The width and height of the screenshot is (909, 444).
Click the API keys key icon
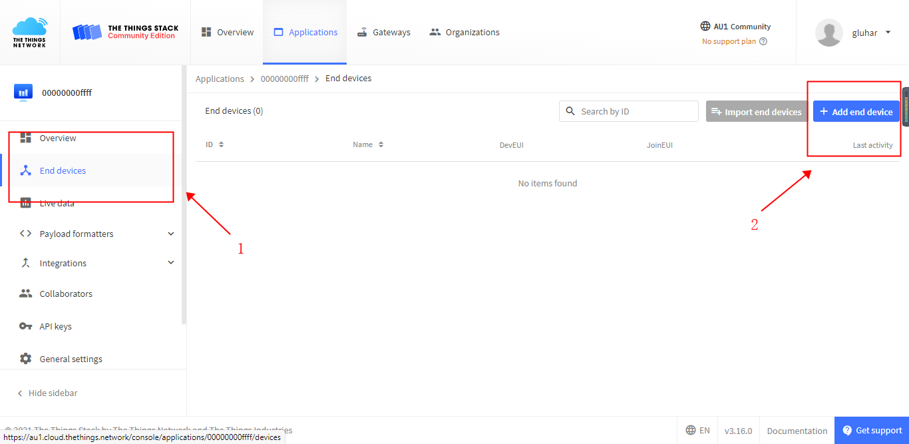tap(26, 326)
